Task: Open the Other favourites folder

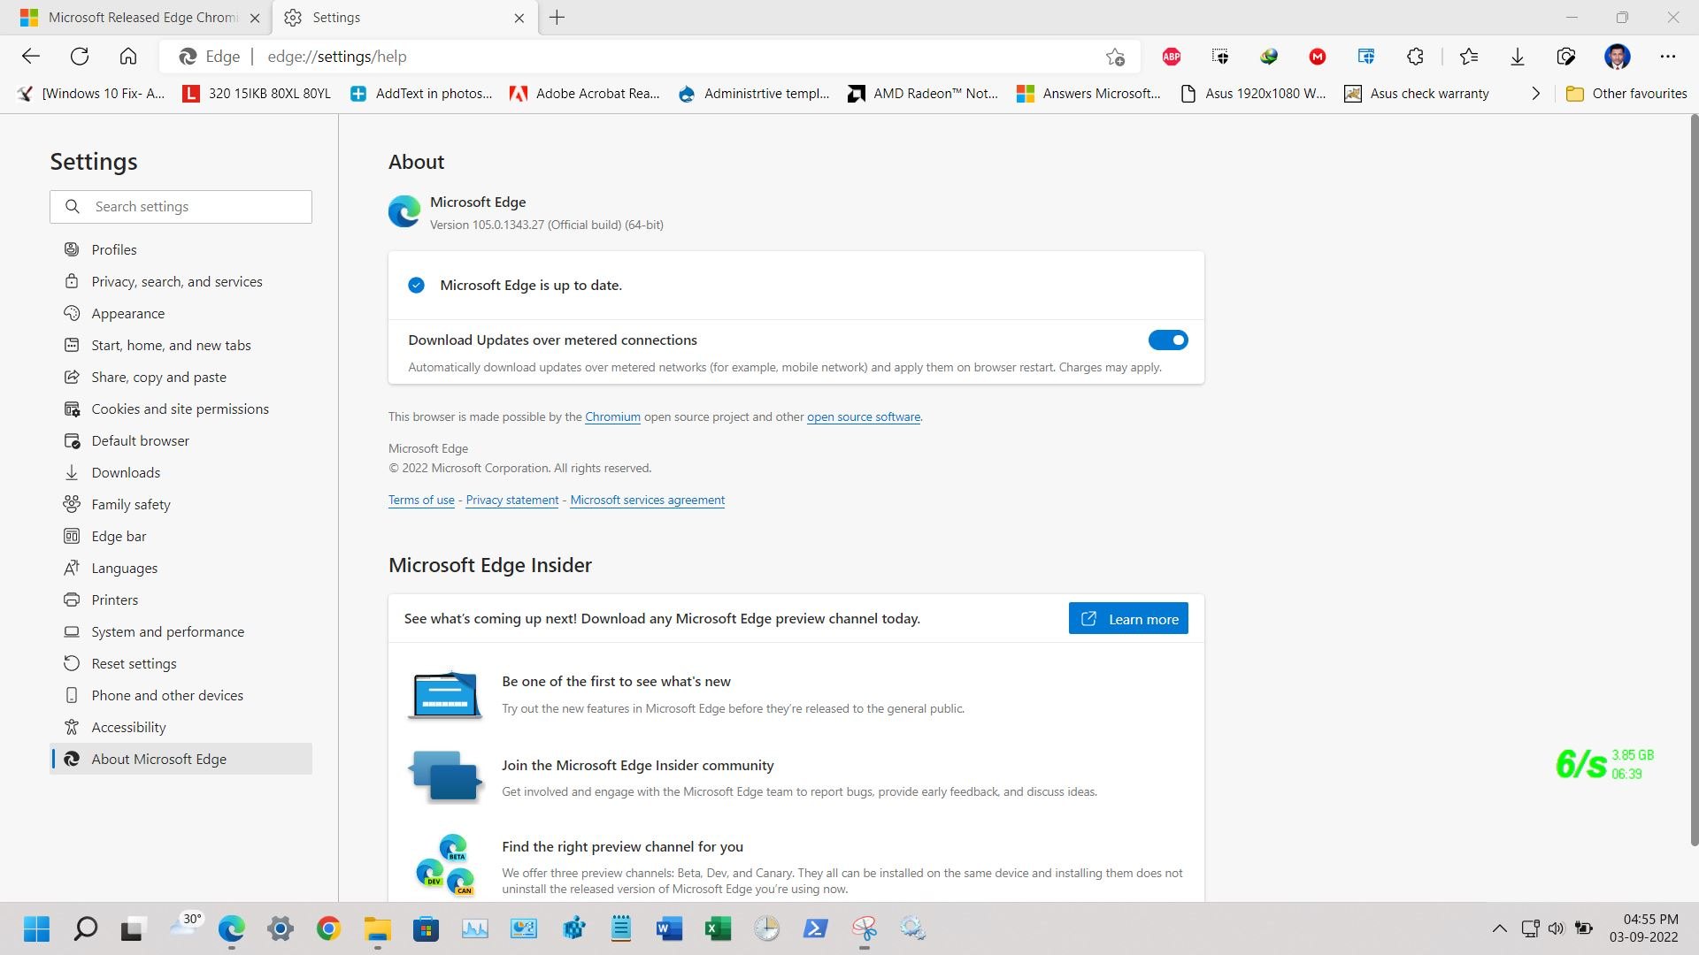Action: (1626, 94)
